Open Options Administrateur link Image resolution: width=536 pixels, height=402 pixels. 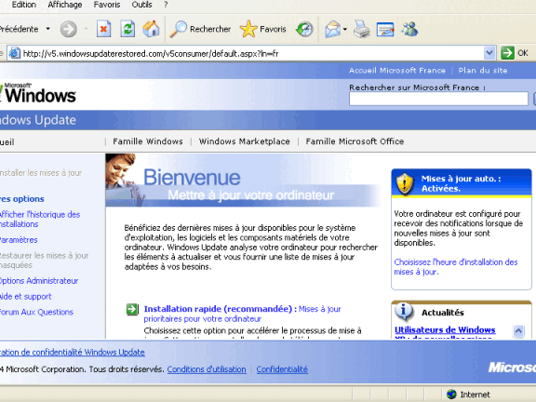[39, 281]
